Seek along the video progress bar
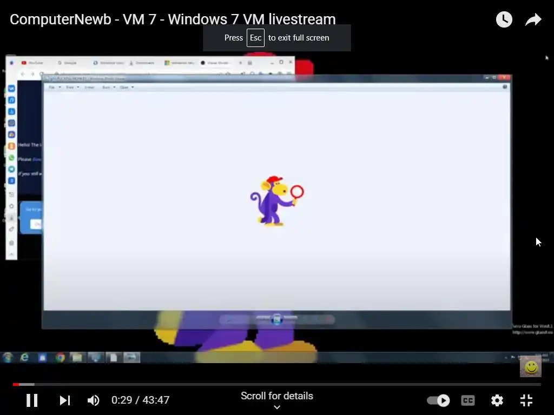 click(277, 384)
